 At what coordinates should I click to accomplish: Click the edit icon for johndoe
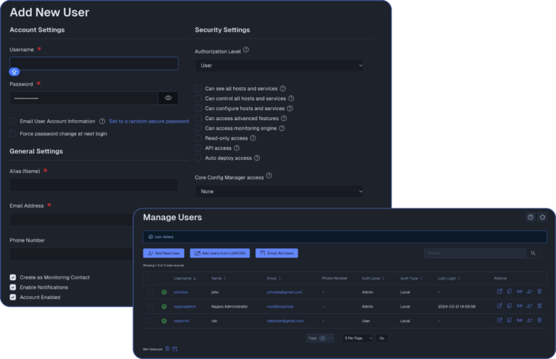coord(500,292)
